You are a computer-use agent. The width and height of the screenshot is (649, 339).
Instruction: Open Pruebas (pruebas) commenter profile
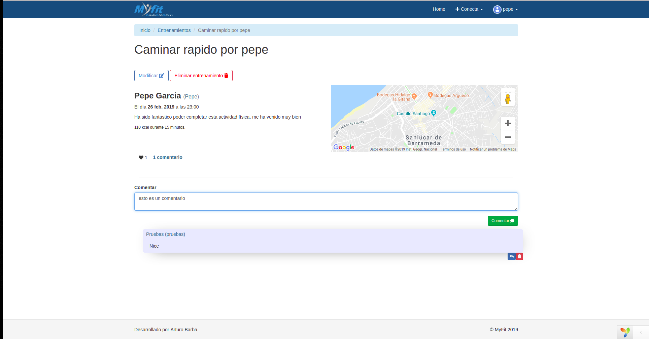166,234
